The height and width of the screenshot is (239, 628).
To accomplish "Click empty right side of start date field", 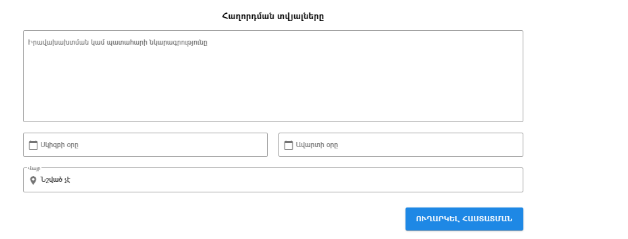I will 200,145.
